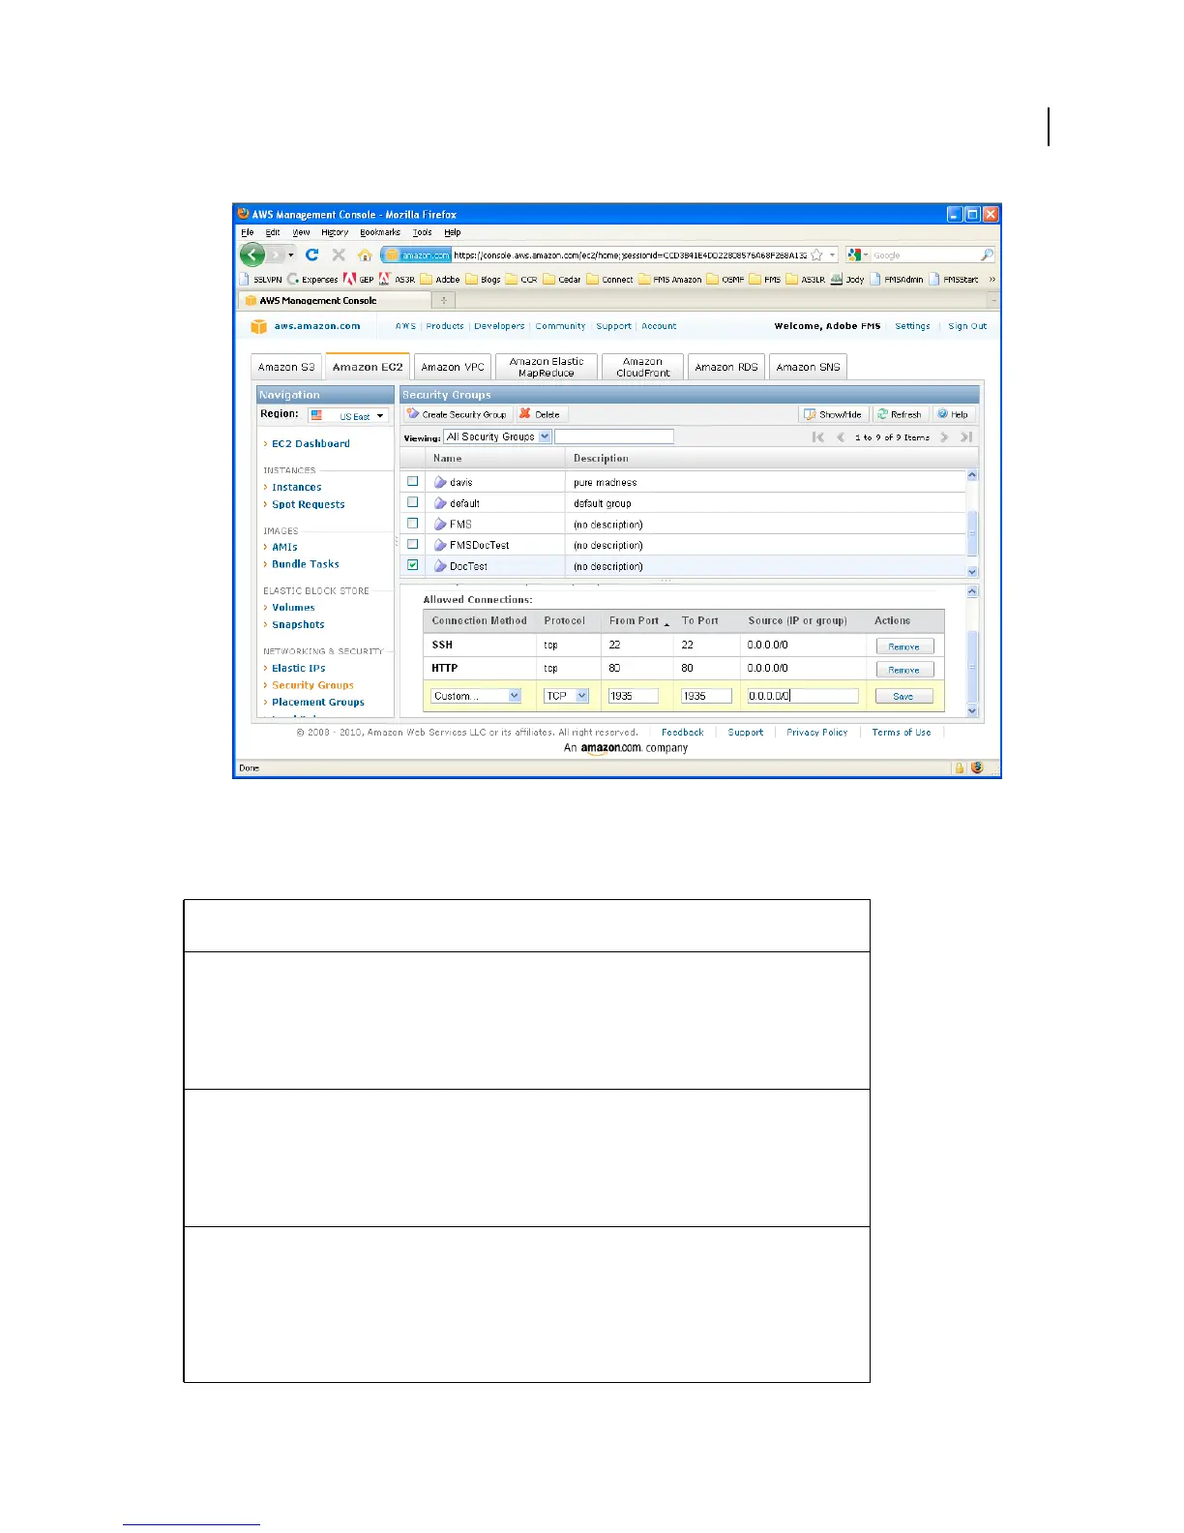Uncheck the DocTest group checkbox
The height and width of the screenshot is (1533, 1184).
pos(412,565)
